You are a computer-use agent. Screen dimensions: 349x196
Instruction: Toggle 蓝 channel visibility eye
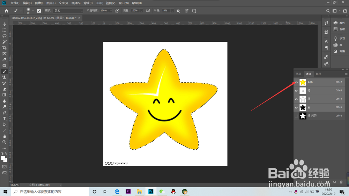296,108
